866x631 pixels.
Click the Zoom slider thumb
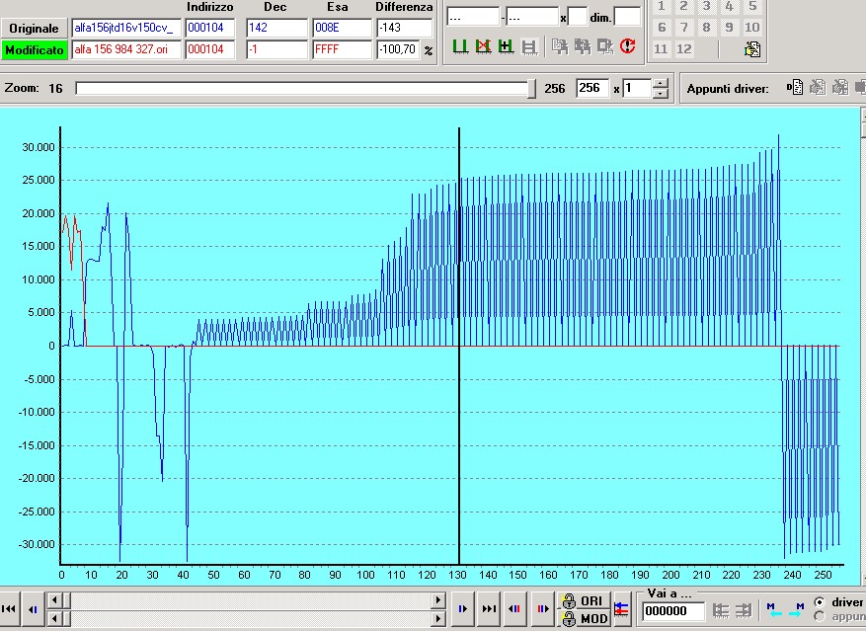pyautogui.click(x=531, y=89)
